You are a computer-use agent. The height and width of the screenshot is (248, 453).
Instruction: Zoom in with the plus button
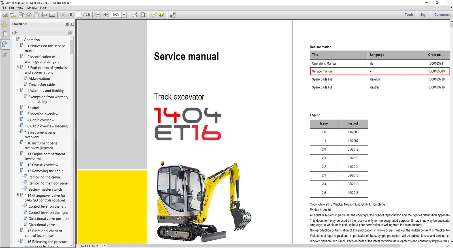106,15
